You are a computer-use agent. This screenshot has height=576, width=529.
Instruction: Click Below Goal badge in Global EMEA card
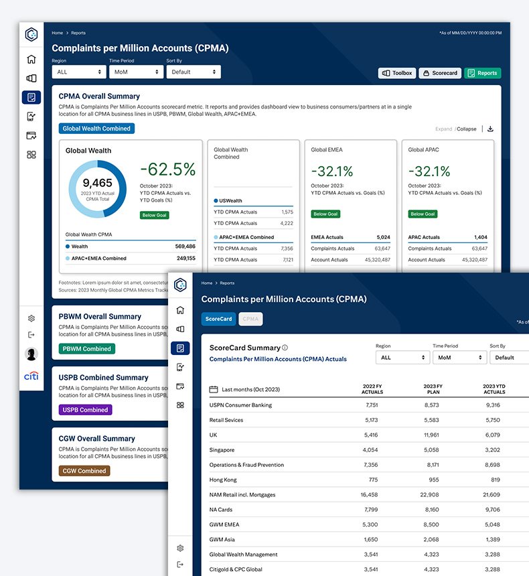pyautogui.click(x=325, y=214)
